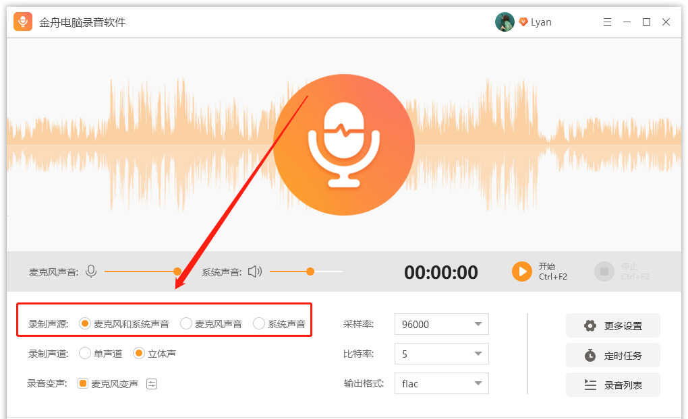Click the large orange microphone record button
This screenshot has height=419, width=688.
click(344, 144)
